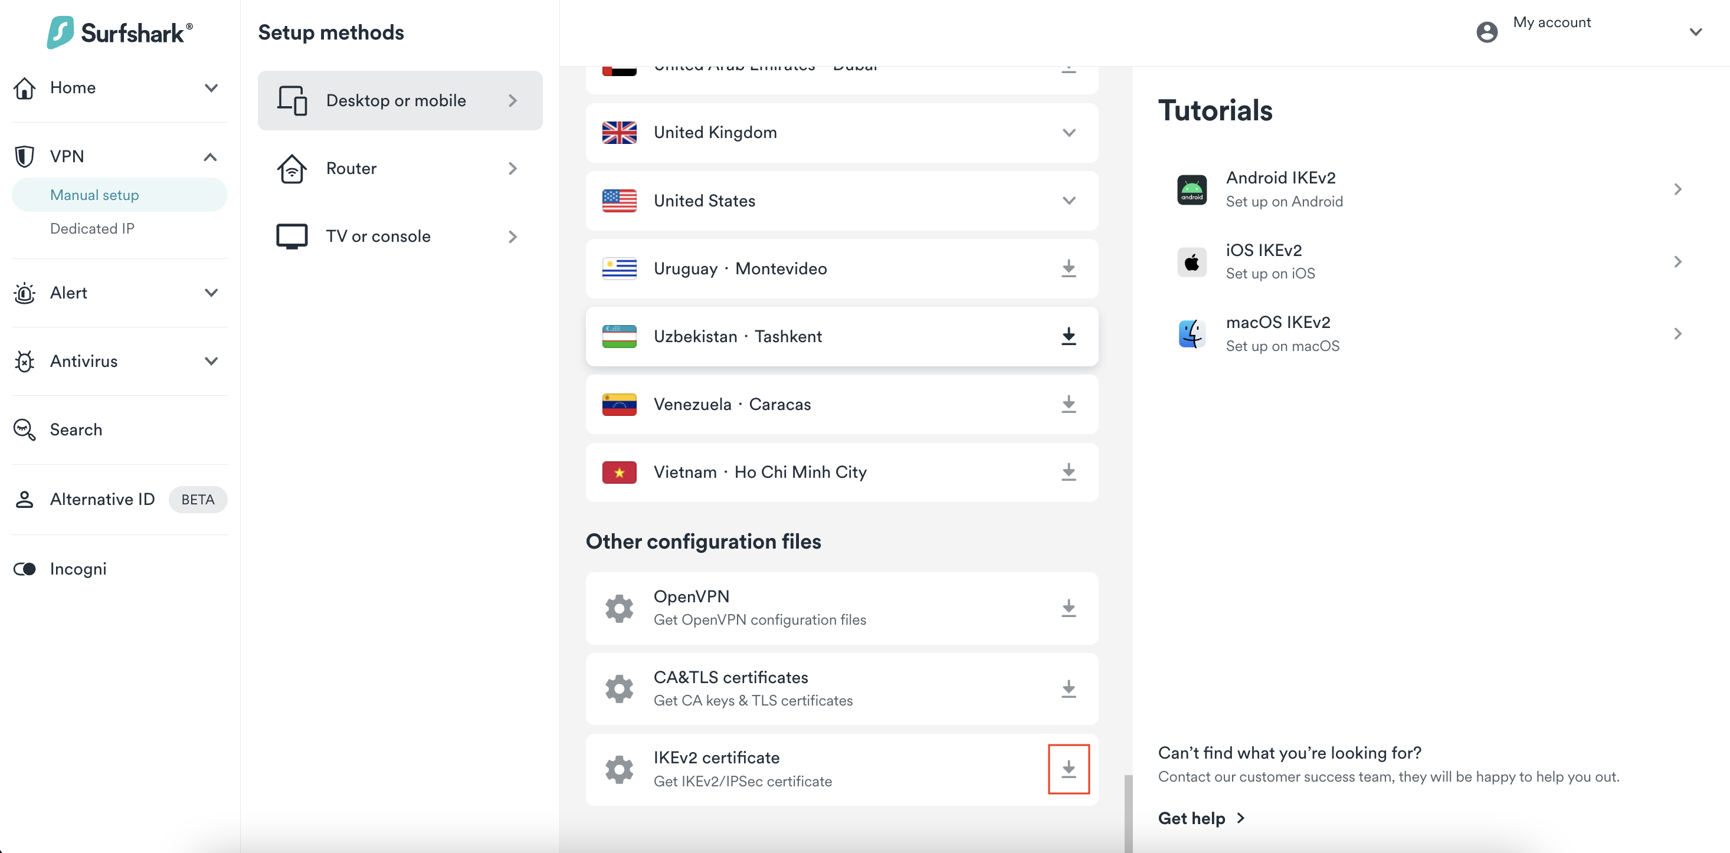Download the IKEv2 certificate

1069,770
